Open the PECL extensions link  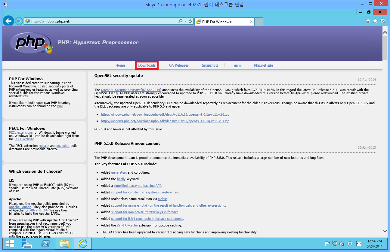point(21,132)
